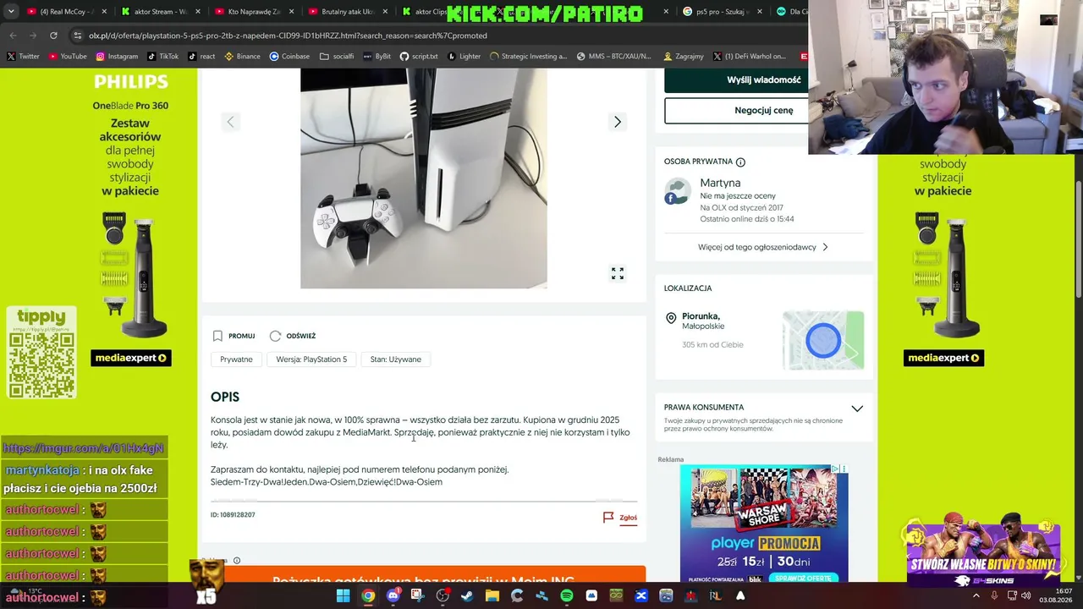Screen dimensions: 1083x609
Task: Open the Twitter bookmark
Action: click(x=23, y=57)
